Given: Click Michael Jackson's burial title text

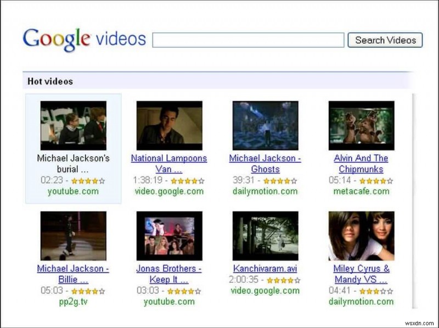Looking at the screenshot, I should 73,164.
